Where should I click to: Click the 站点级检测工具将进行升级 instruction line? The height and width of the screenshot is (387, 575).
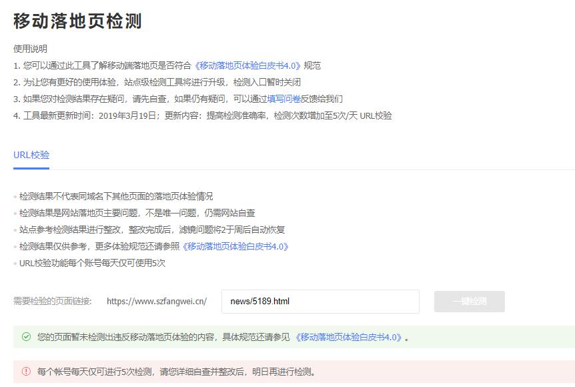(157, 82)
